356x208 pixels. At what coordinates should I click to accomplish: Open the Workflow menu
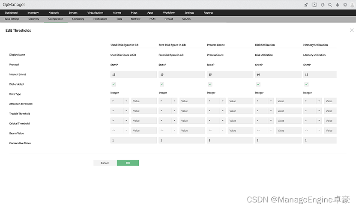click(169, 13)
